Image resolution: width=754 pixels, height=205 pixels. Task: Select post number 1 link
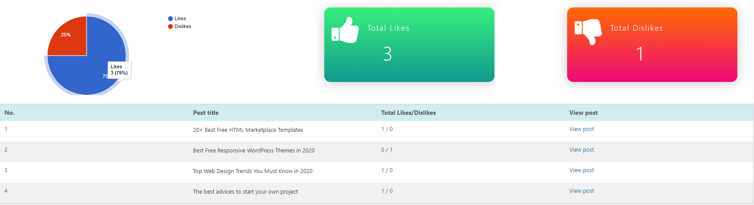(x=6, y=129)
